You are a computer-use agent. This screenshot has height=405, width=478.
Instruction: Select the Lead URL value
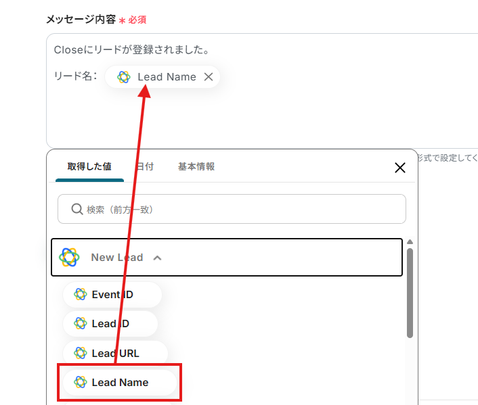coord(115,354)
